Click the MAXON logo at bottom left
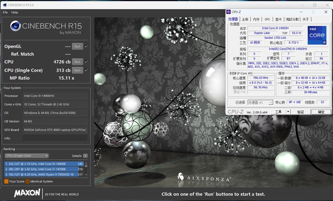This screenshot has width=333, height=201. [27, 193]
